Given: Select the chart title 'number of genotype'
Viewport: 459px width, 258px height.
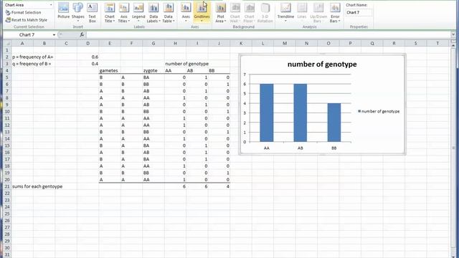Looking at the screenshot, I should pos(322,64).
